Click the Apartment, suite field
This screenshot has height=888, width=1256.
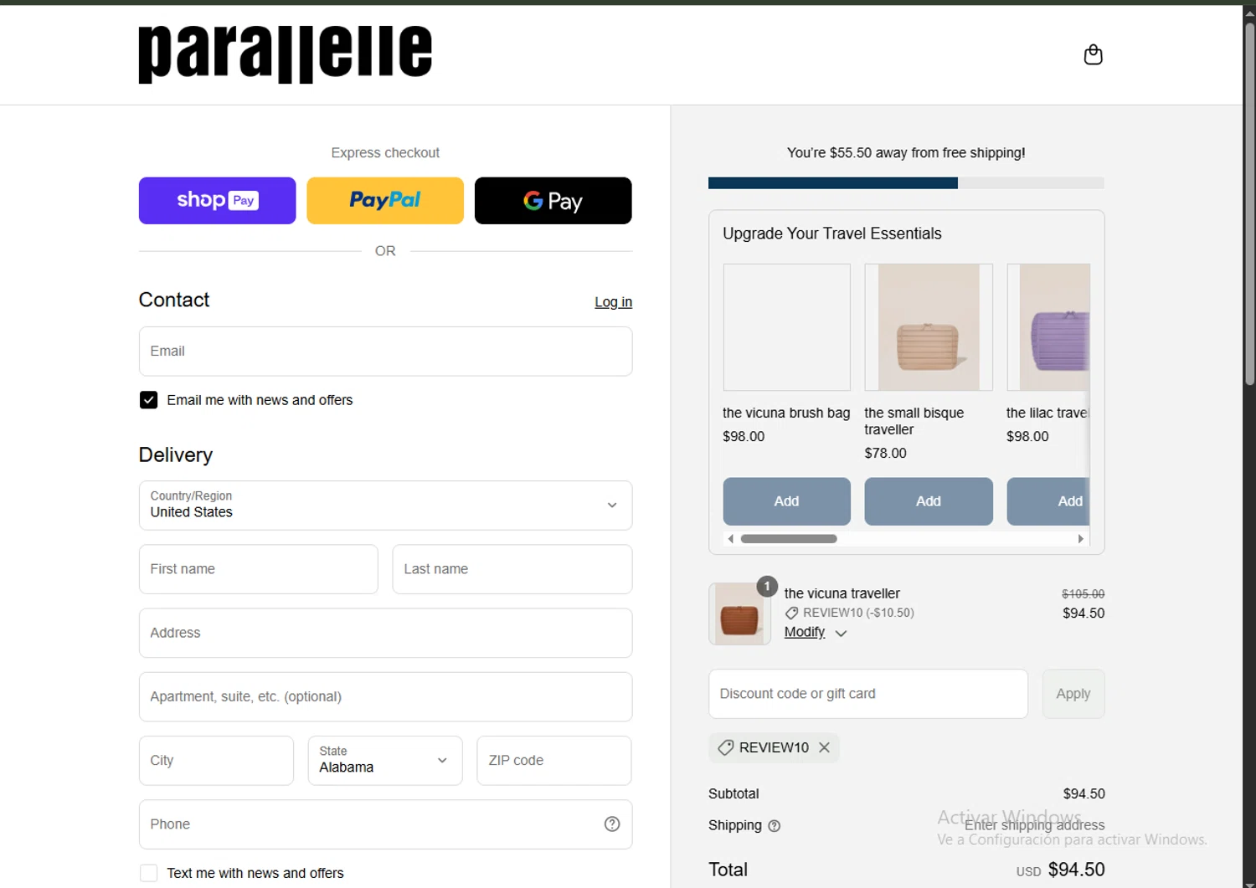pyautogui.click(x=385, y=697)
